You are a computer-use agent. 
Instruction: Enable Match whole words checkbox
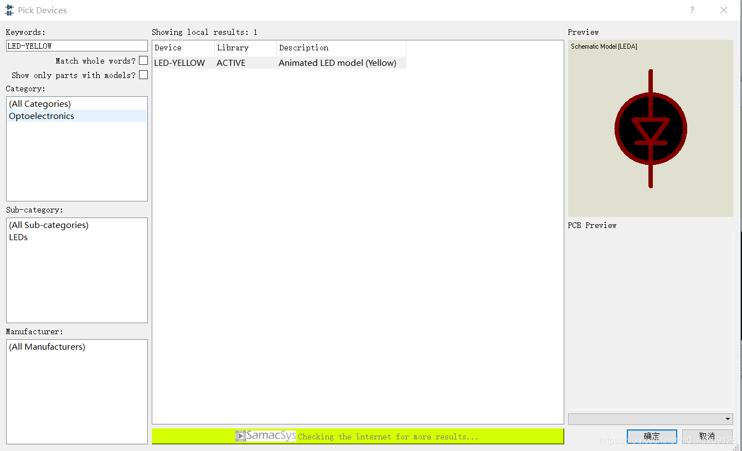(x=143, y=60)
